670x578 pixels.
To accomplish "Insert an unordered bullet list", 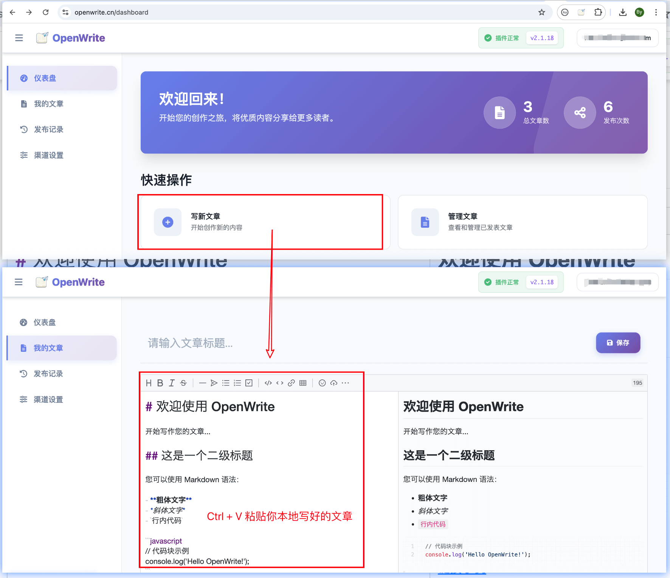I will (x=226, y=383).
